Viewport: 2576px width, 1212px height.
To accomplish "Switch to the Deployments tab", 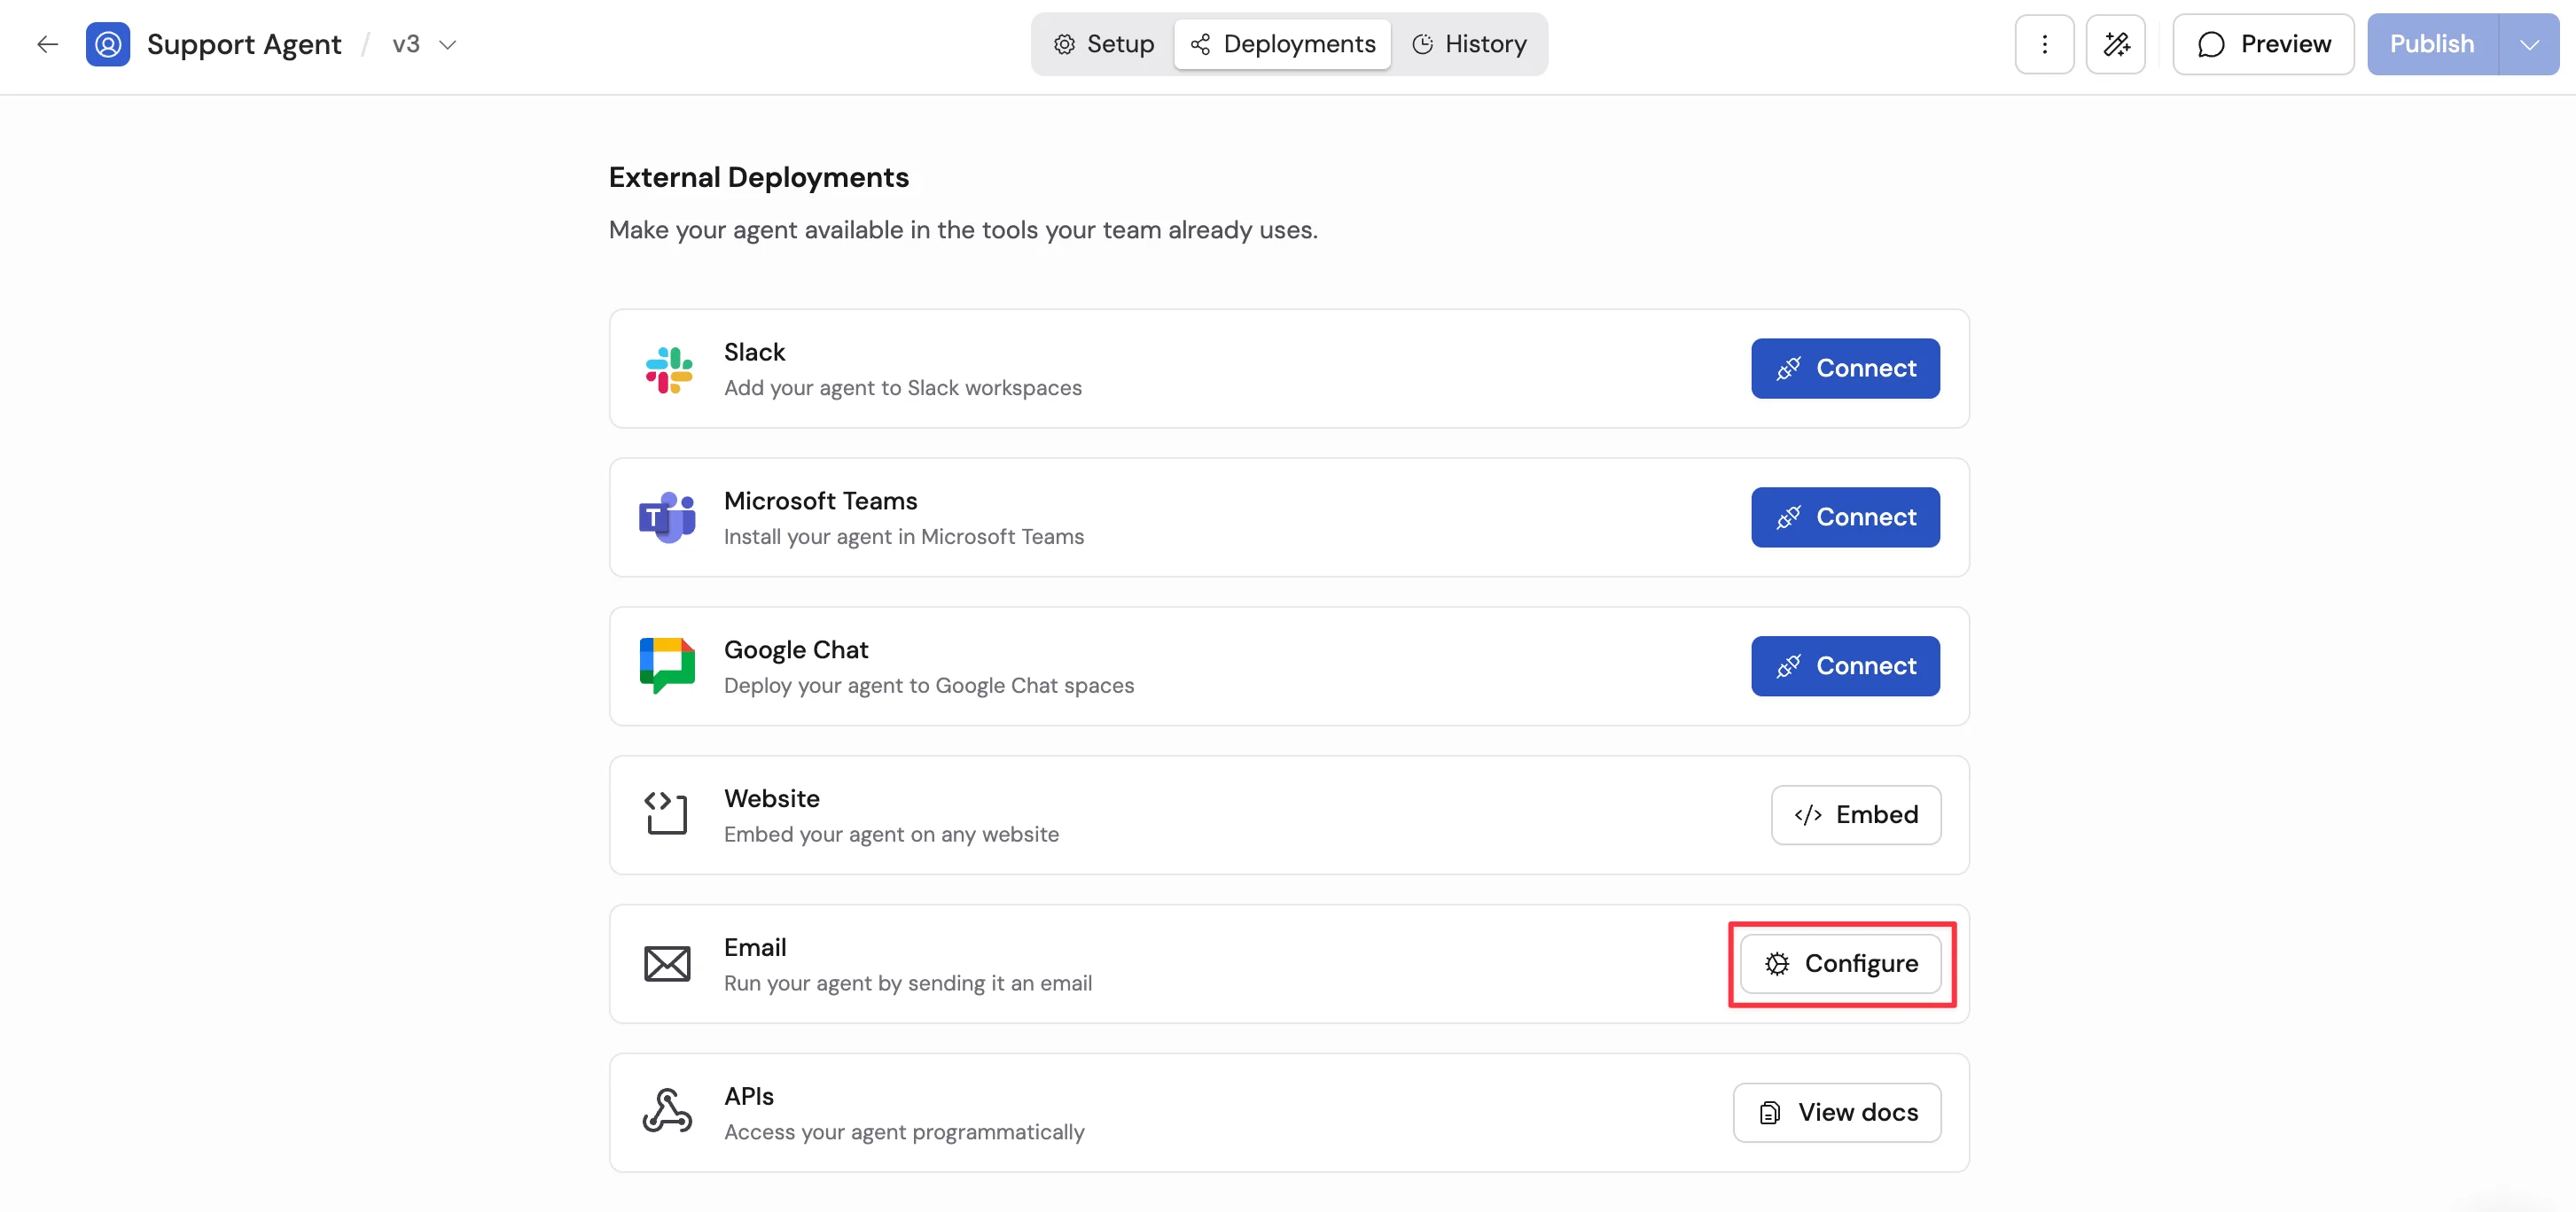I will 1283,44.
